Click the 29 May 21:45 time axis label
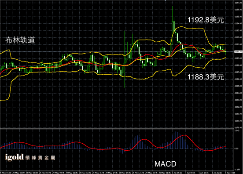 click(x=138, y=173)
